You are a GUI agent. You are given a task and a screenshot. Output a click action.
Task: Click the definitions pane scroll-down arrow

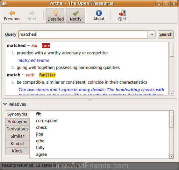coord(172,93)
